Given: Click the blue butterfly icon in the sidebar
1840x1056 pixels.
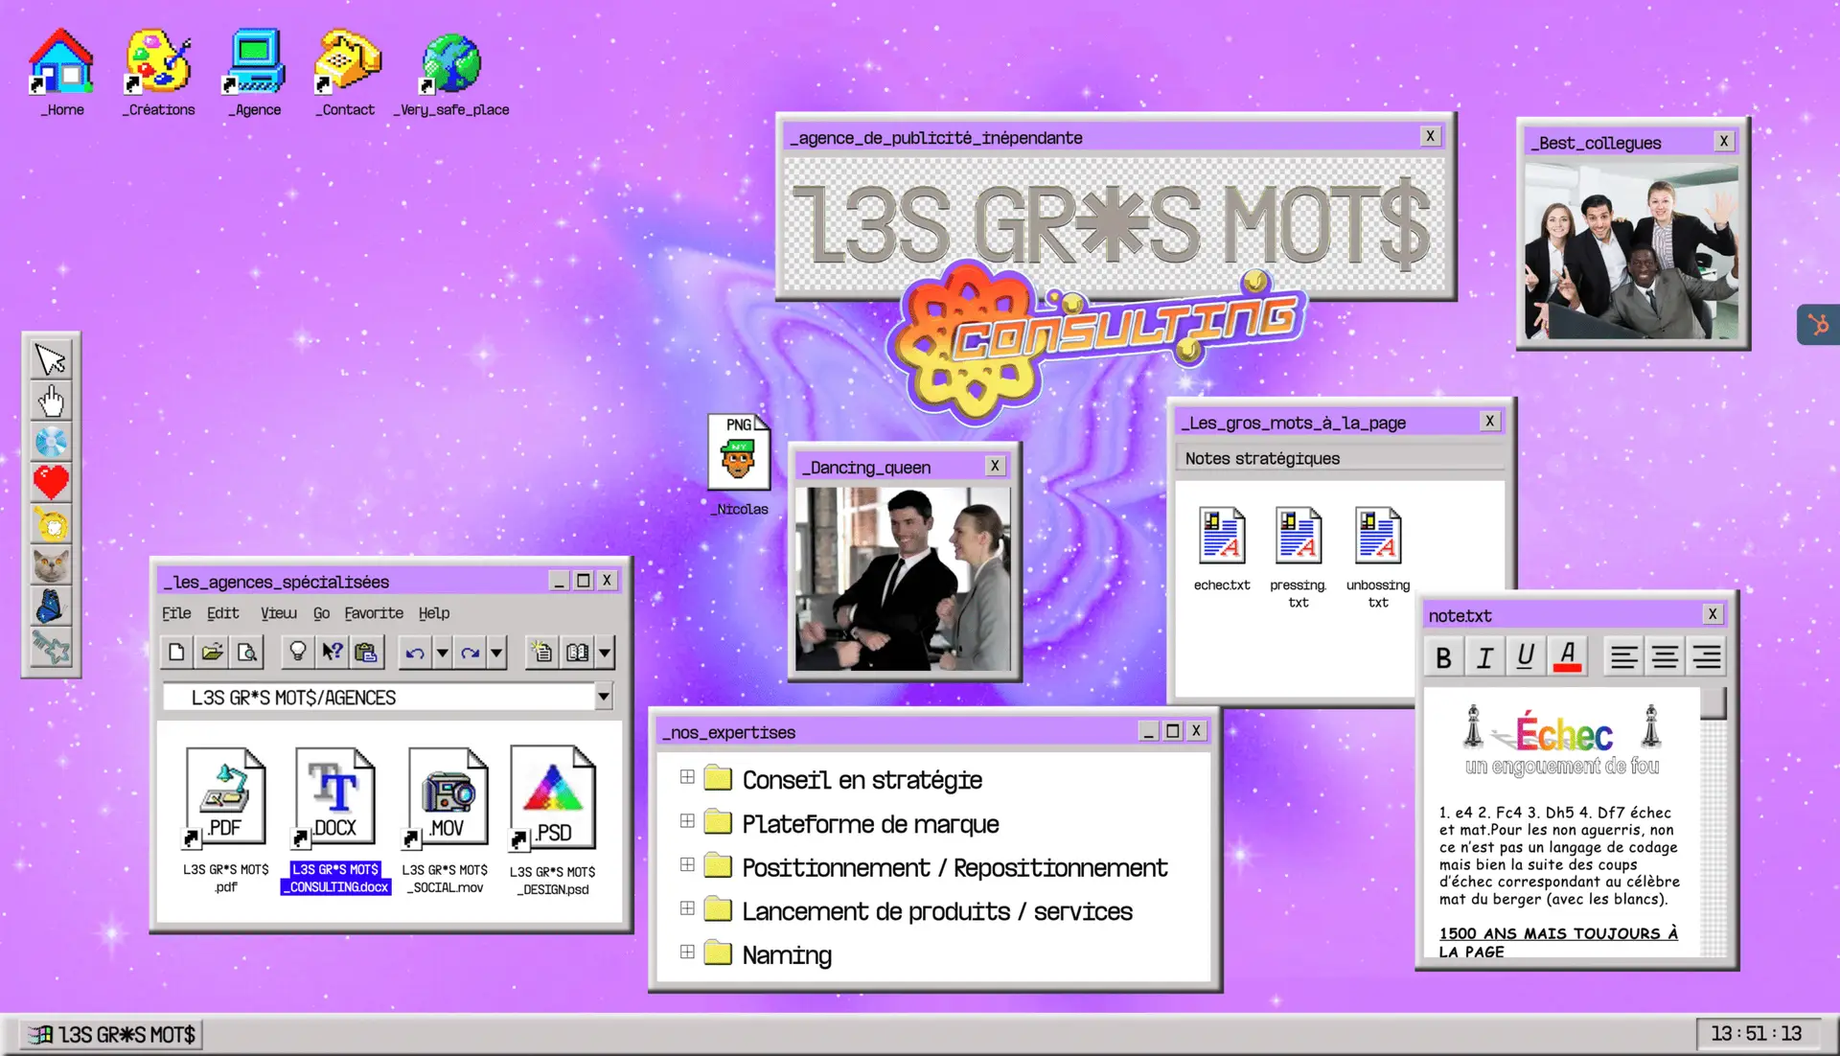Looking at the screenshot, I should coord(51,607).
